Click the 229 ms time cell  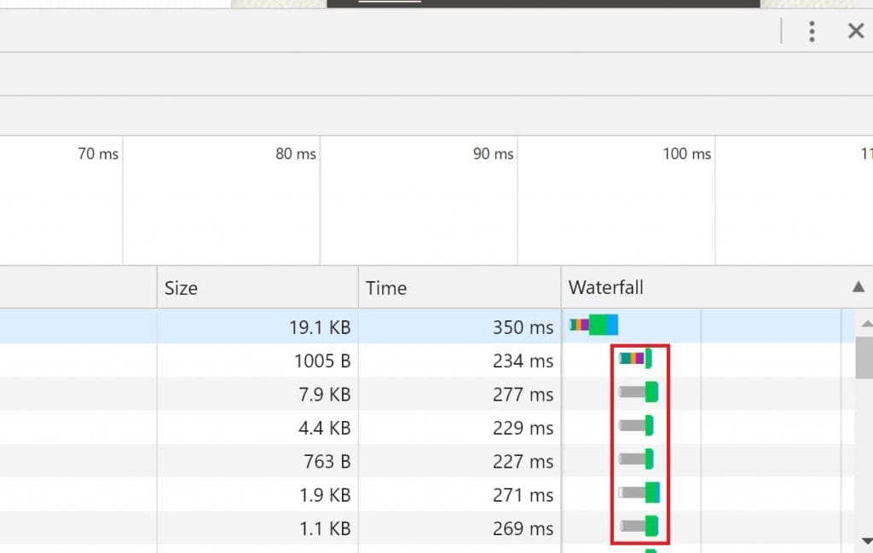(x=523, y=428)
